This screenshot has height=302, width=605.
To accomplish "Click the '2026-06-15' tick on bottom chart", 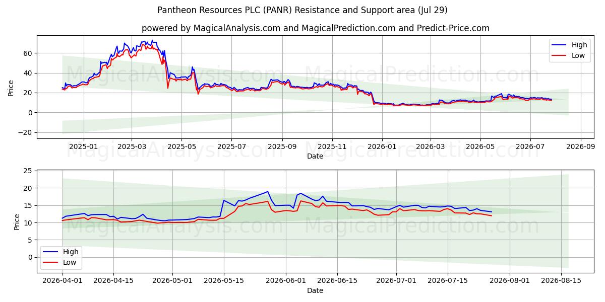I will [x=338, y=280].
